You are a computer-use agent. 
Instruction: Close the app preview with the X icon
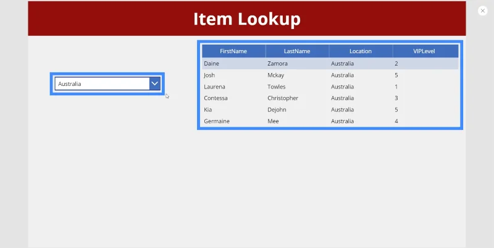482,11
